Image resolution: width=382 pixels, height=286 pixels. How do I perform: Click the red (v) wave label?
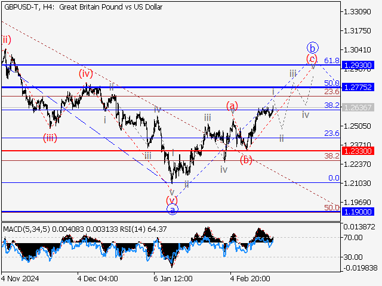coord(172,200)
